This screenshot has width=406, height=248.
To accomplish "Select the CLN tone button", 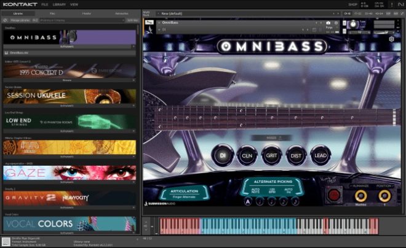I will pyautogui.click(x=247, y=155).
